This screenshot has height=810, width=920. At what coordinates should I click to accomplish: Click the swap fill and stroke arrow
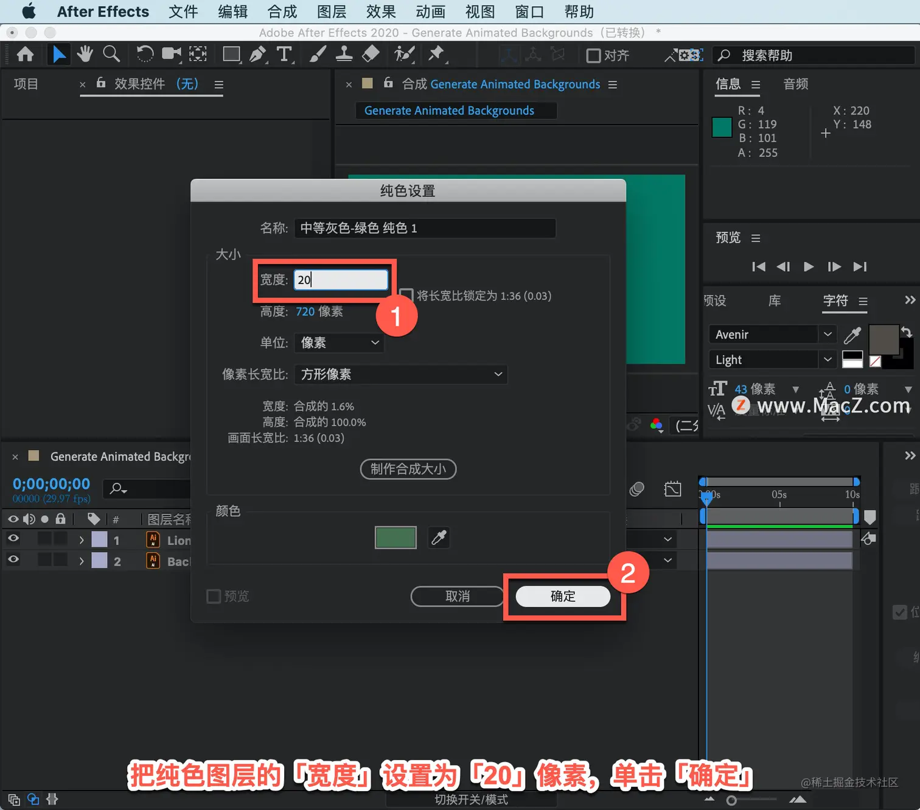(x=907, y=332)
